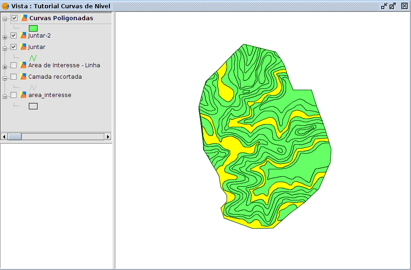The height and width of the screenshot is (270, 411).
Task: Uncheck the Juntar-2 layer visibility
Action: pyautogui.click(x=14, y=35)
